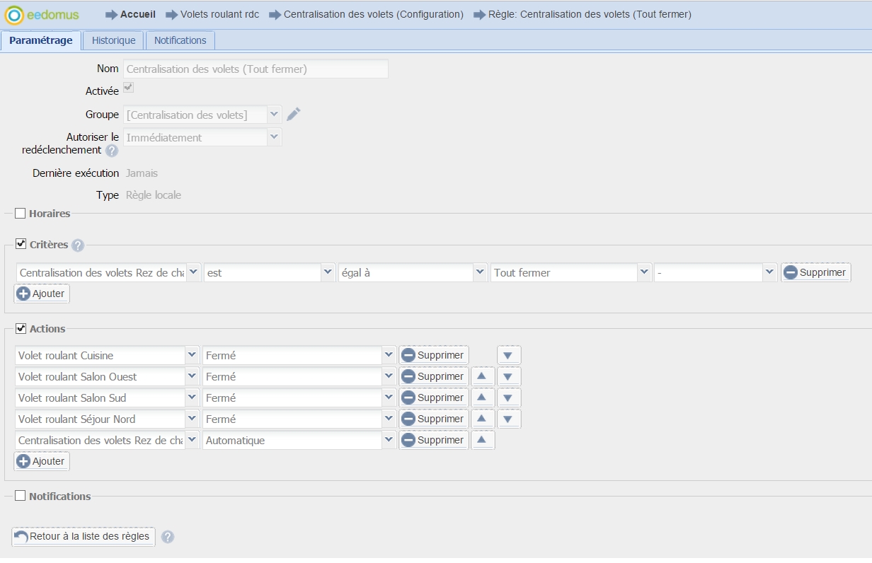Click help icon beside Retour button
Screen dimensions: 872x563
(x=167, y=537)
